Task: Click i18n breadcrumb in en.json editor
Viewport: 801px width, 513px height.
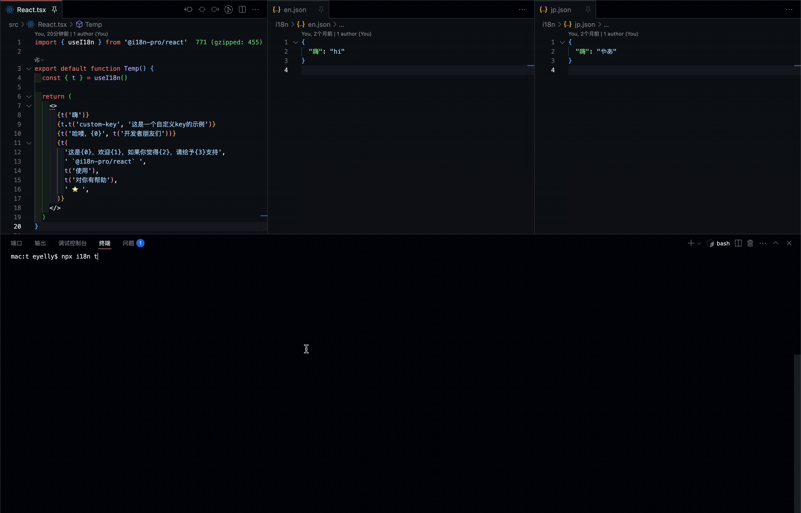Action: tap(282, 24)
